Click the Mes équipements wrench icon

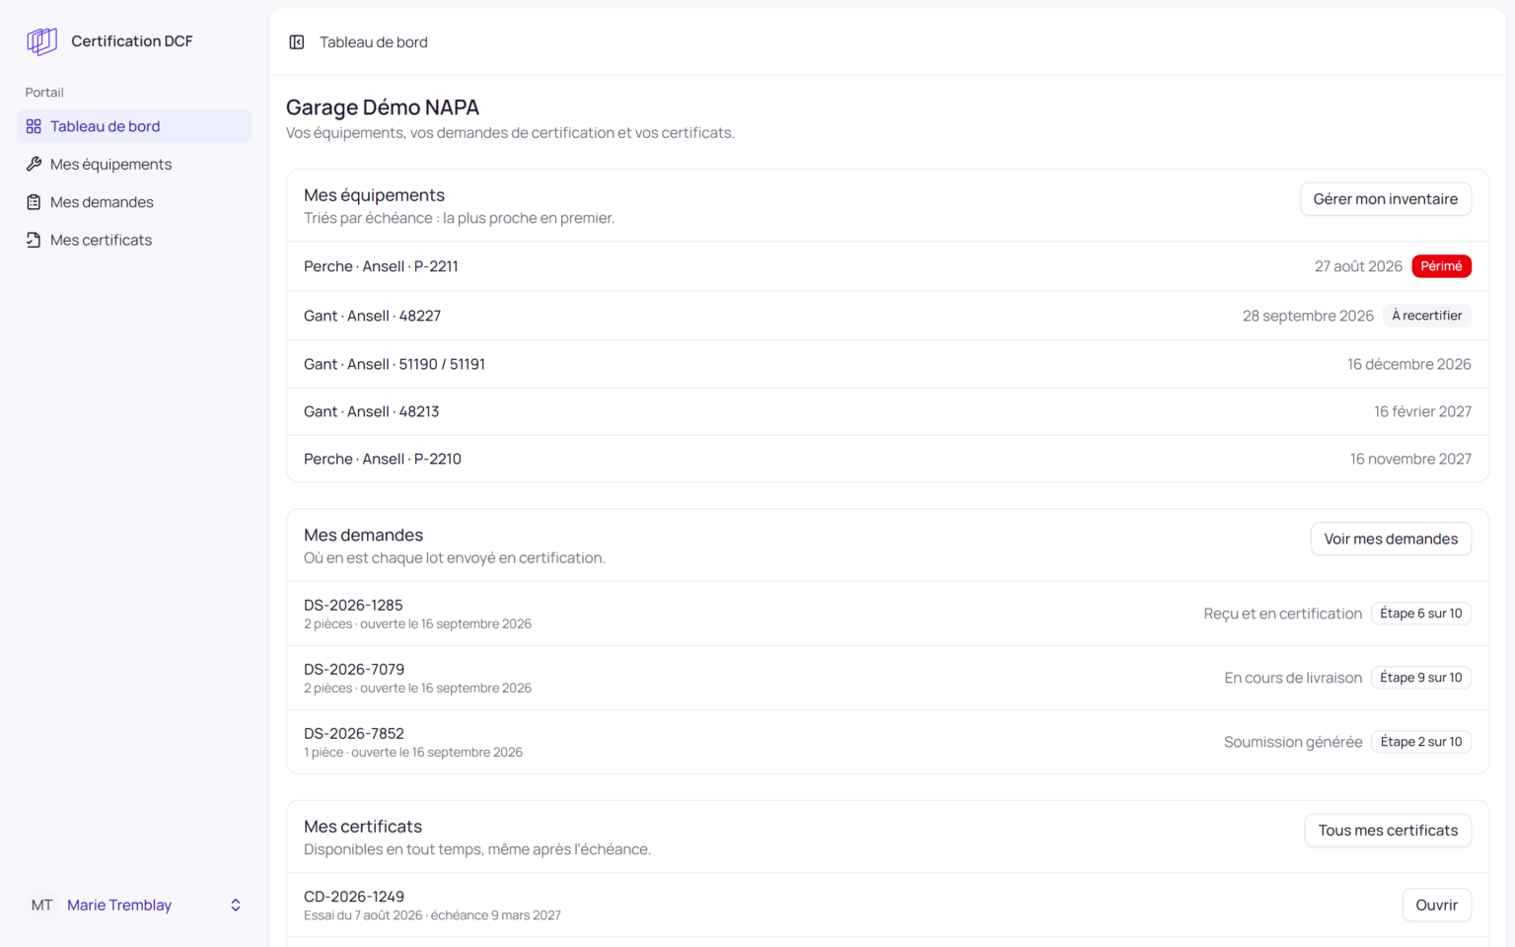coord(34,164)
